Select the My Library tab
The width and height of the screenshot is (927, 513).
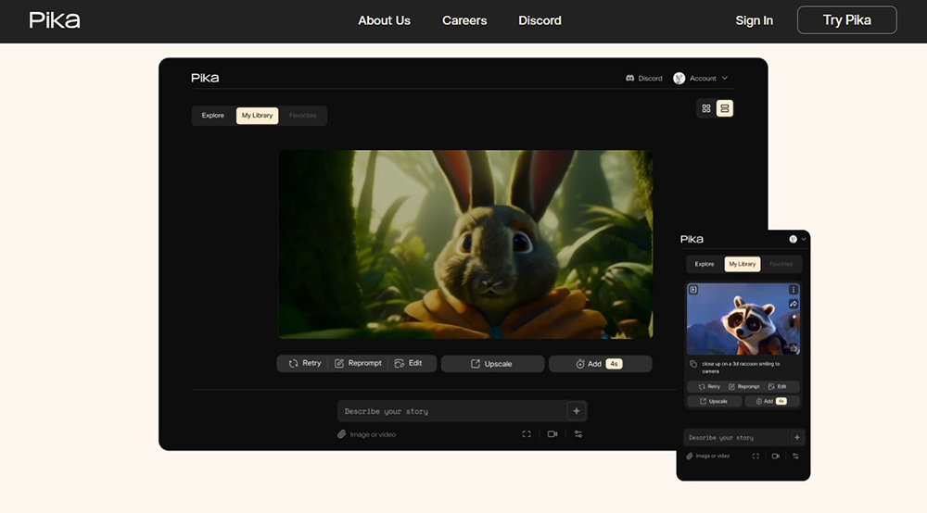click(257, 116)
